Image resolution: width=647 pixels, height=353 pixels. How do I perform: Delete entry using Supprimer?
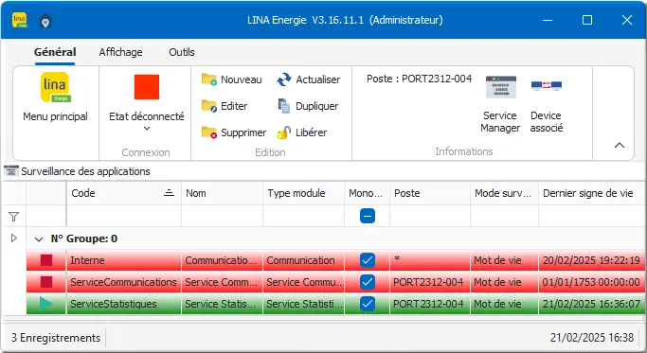click(x=234, y=132)
